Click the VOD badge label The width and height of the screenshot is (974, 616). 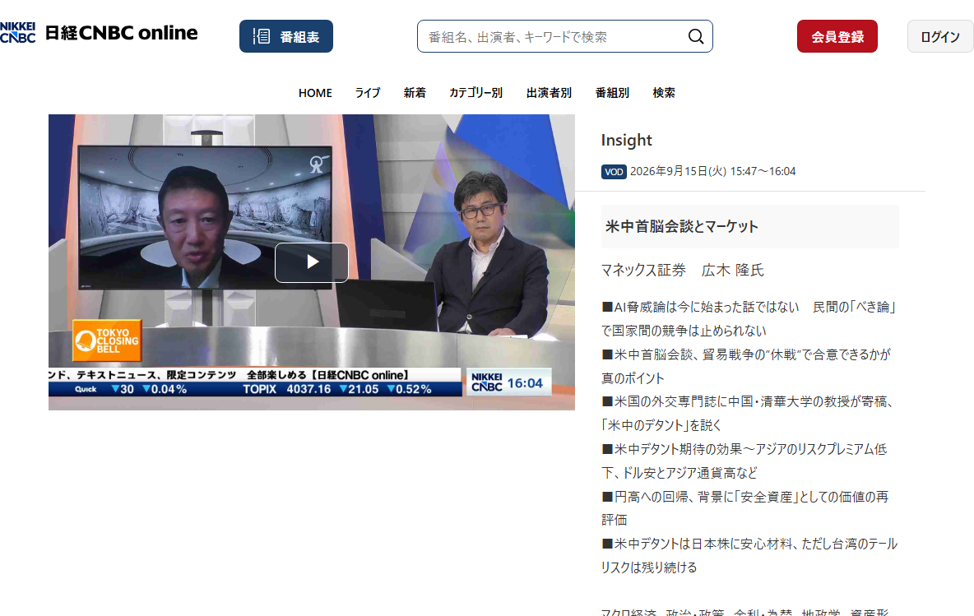pyautogui.click(x=614, y=172)
